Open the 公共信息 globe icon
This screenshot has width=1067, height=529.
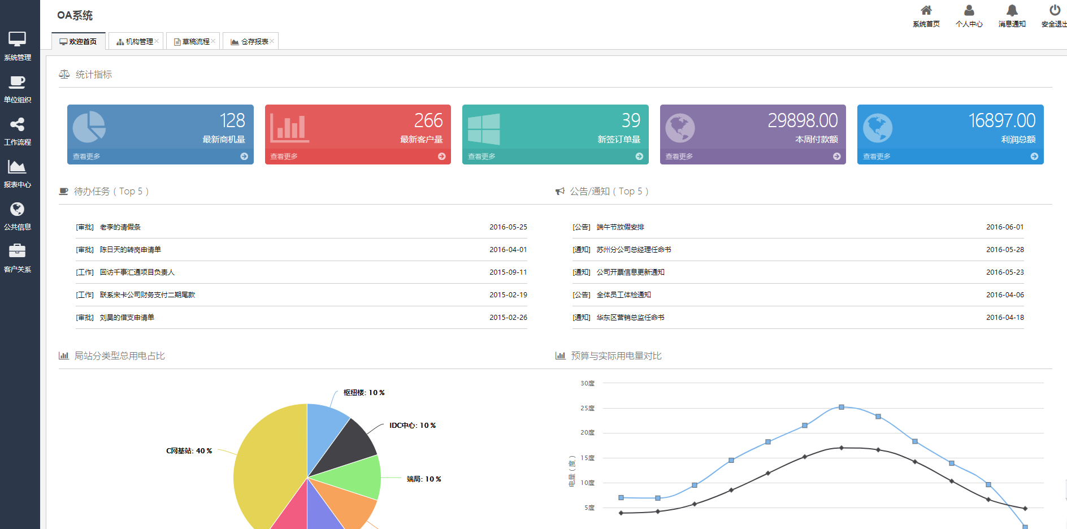17,209
